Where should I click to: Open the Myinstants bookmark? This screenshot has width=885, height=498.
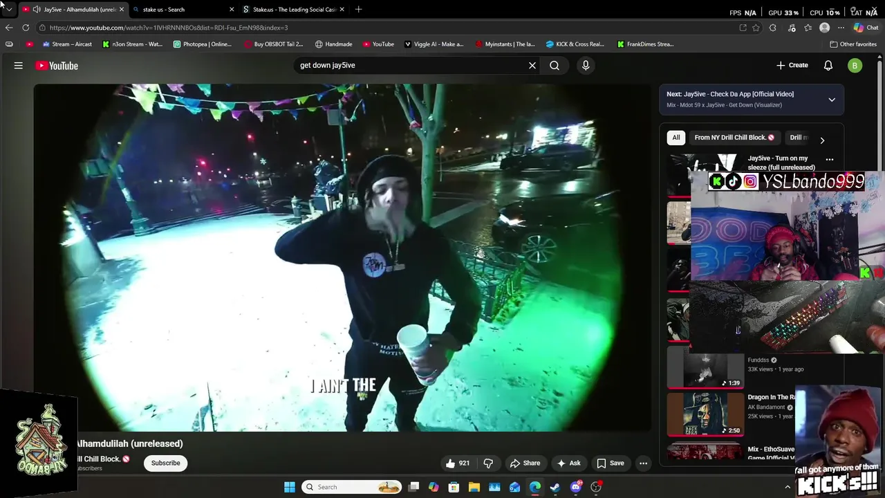[505, 44]
